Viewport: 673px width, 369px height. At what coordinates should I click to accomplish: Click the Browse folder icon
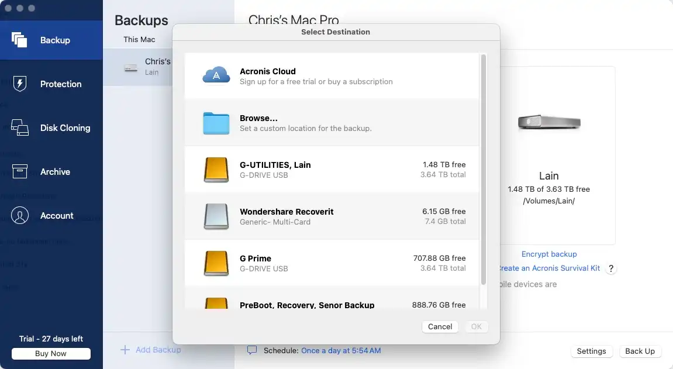pyautogui.click(x=216, y=123)
